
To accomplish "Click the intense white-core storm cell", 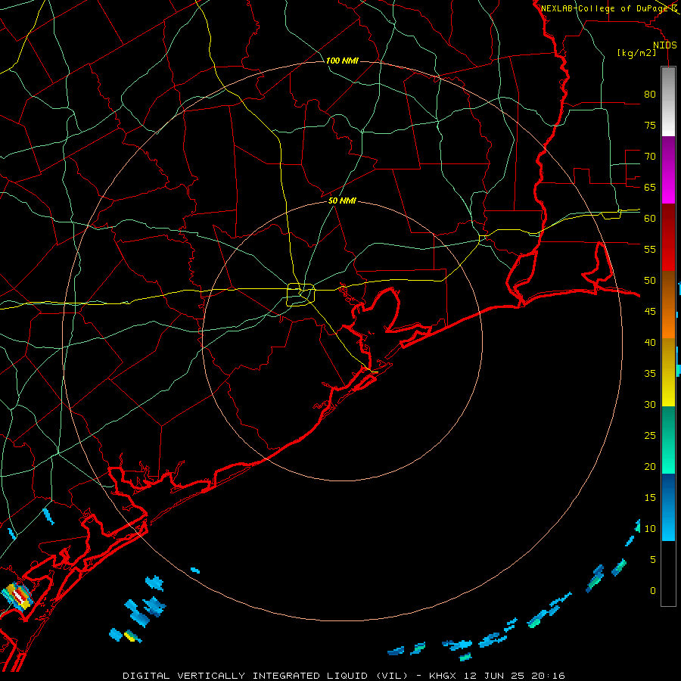I will pos(17,596).
